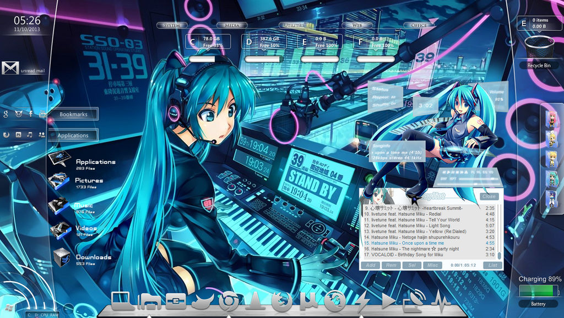Click the Rem button in playlist

pyautogui.click(x=391, y=265)
